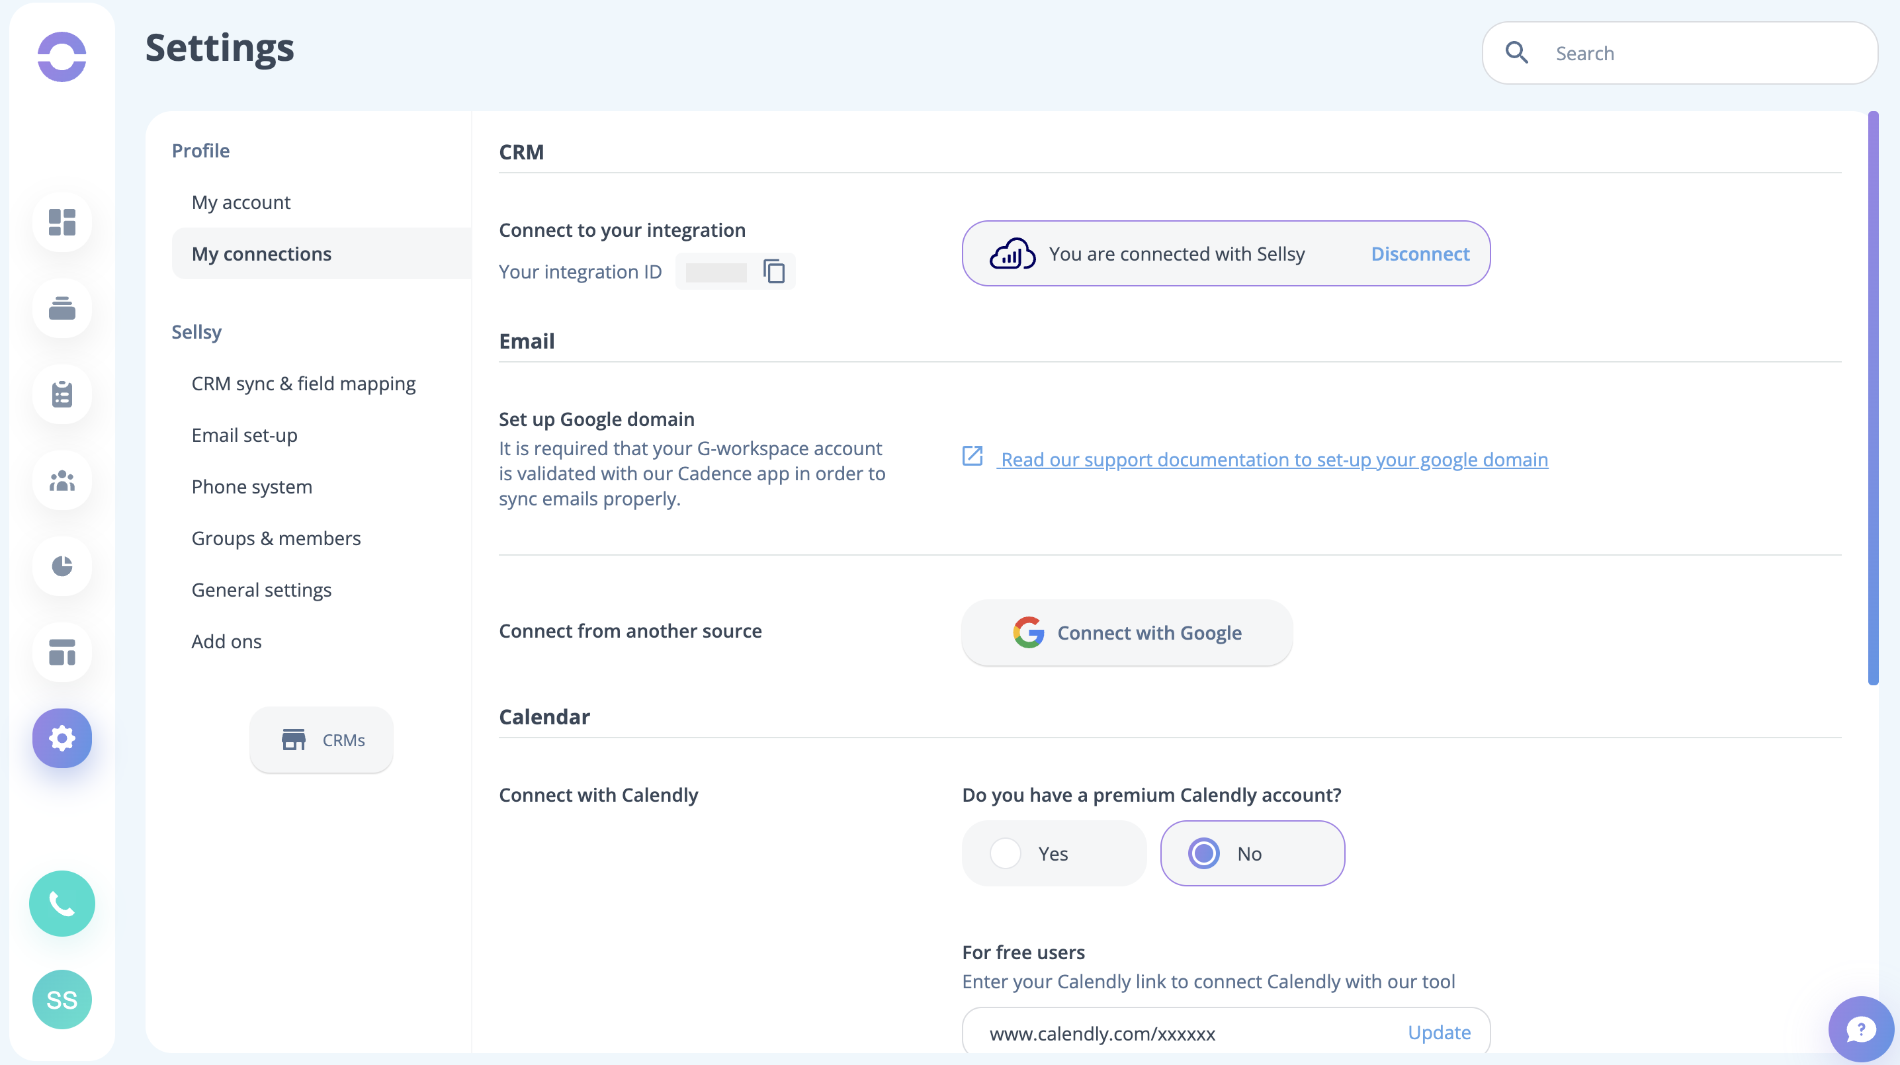Viewport: 1900px width, 1065px height.
Task: Open the dashboard grid icon in sidebar
Action: (62, 222)
